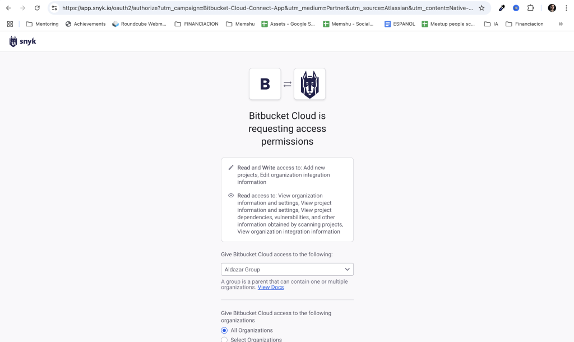Click the swap arrows between the two logos

click(x=288, y=84)
